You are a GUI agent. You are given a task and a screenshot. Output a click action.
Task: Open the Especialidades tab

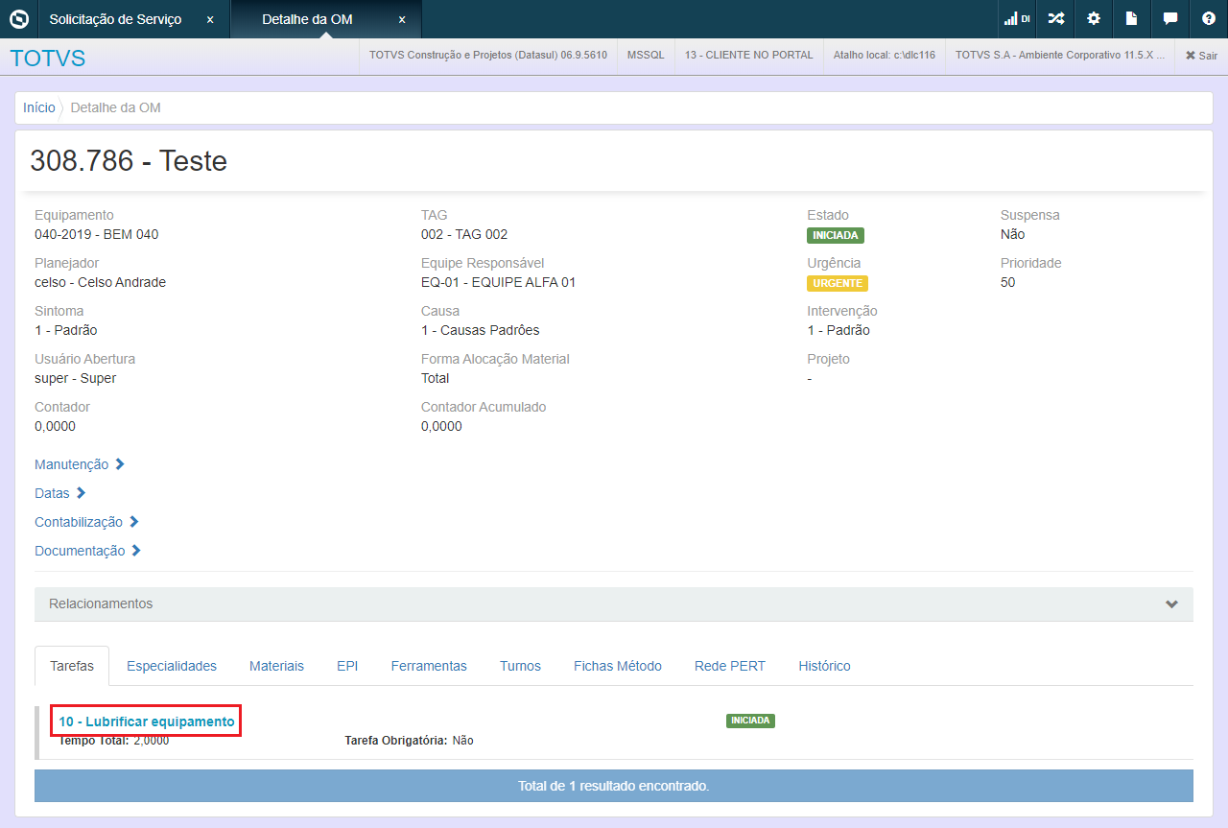point(172,666)
